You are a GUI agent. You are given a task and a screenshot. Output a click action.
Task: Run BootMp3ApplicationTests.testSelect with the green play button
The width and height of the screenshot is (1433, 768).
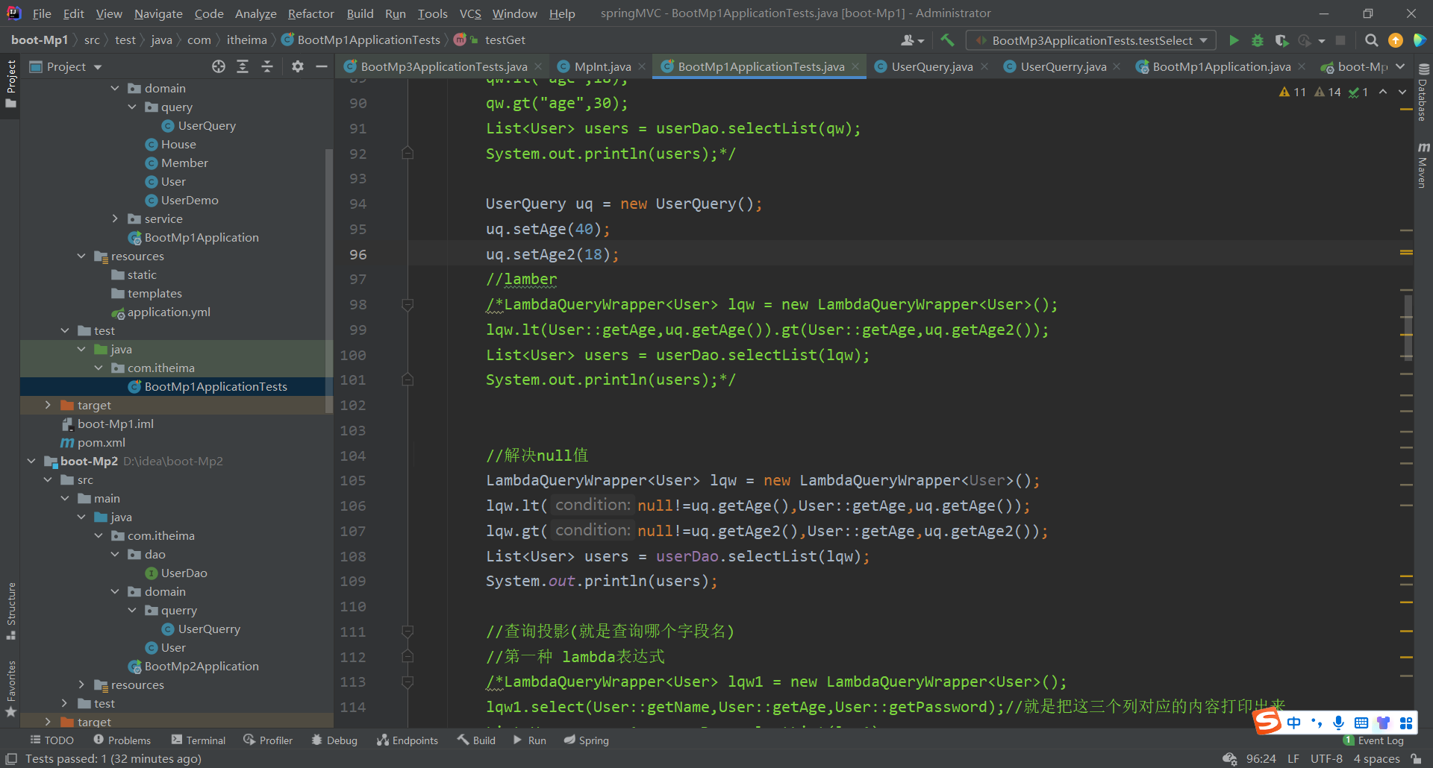1234,40
